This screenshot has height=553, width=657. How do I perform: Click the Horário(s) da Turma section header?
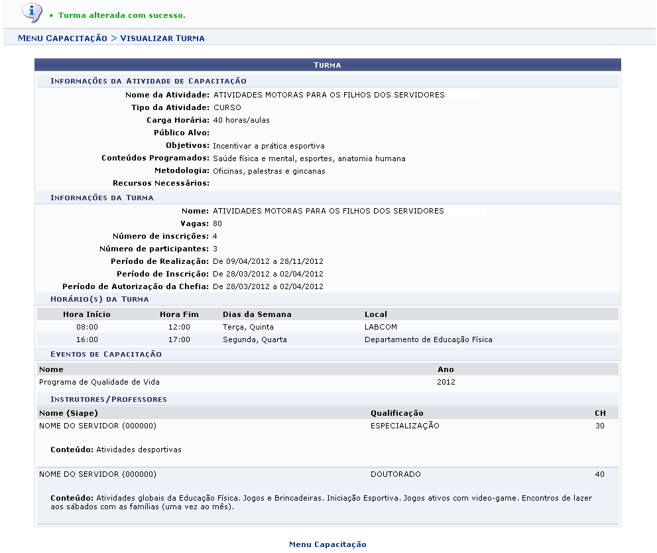coord(99,299)
